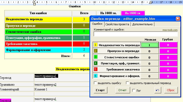Click minor count for 'Пропуски в переводе'
183x102 pixels.
click(x=150, y=51)
